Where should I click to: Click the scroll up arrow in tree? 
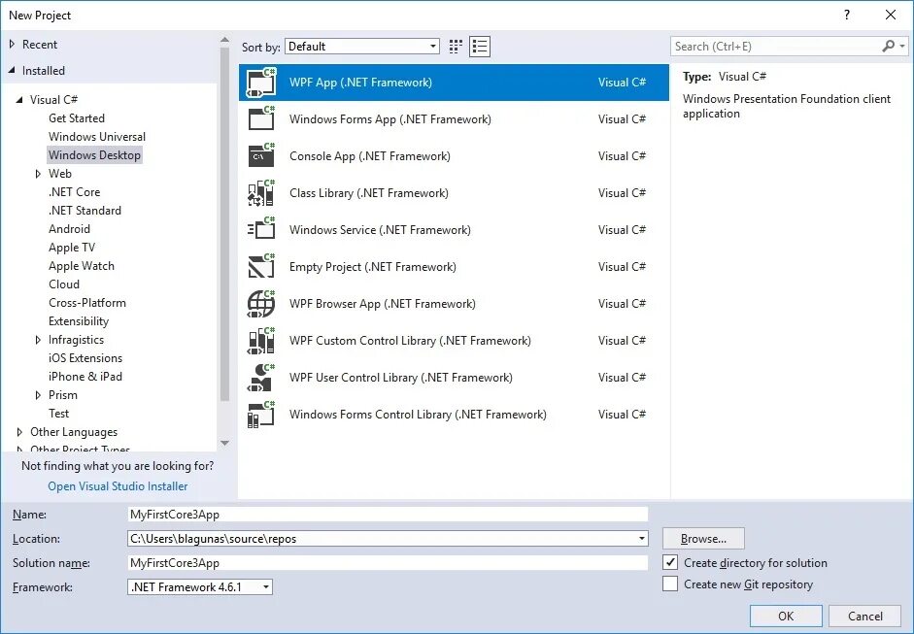[225, 40]
